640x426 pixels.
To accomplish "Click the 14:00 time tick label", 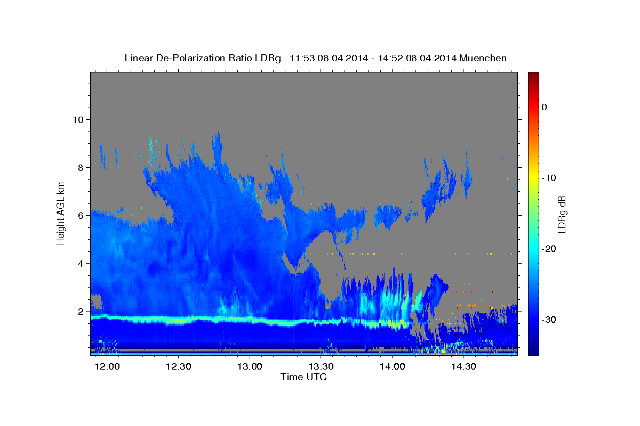I will pyautogui.click(x=393, y=367).
